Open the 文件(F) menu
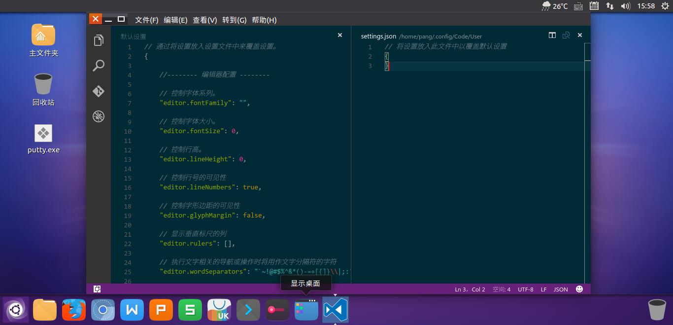673x325 pixels. (x=146, y=20)
